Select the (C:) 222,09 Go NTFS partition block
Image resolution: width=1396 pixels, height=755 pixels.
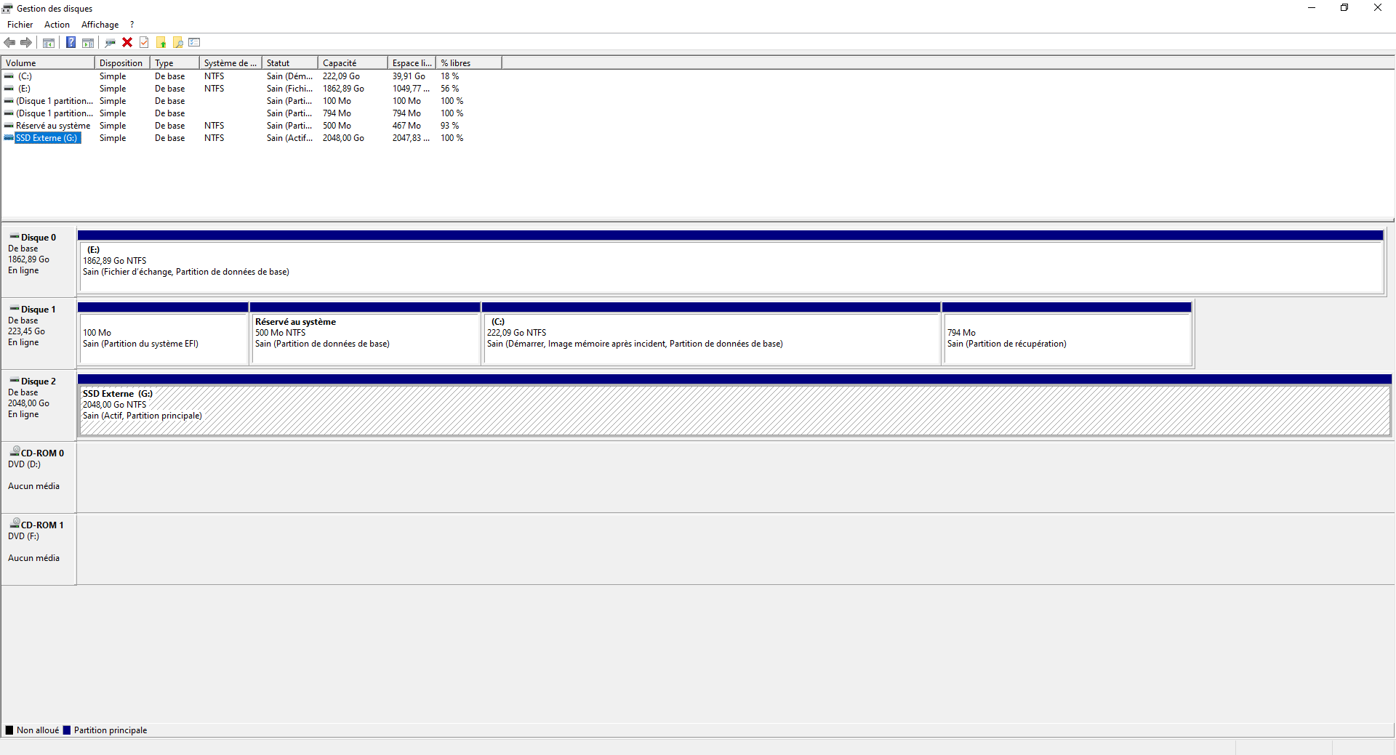pyautogui.click(x=711, y=334)
